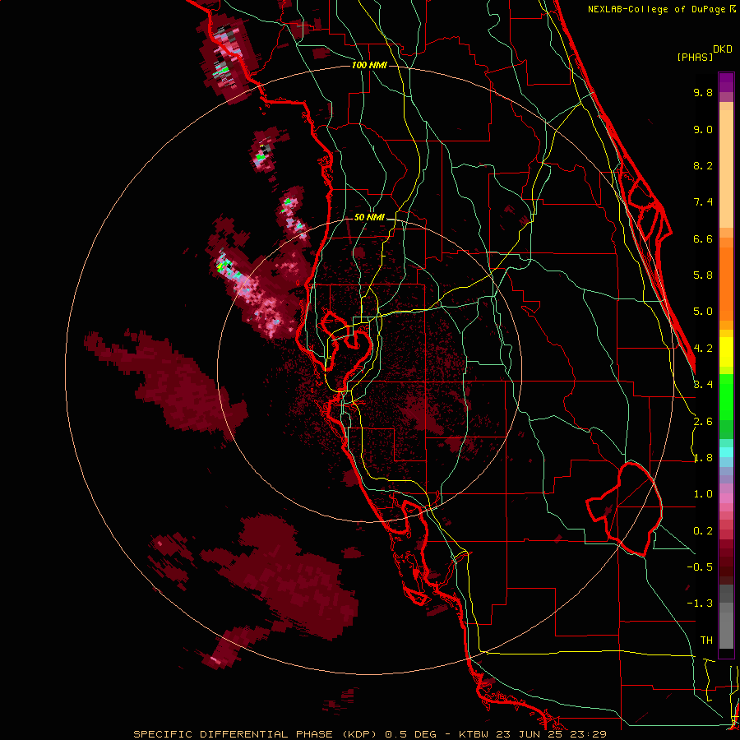This screenshot has width=740, height=740.
Task: Click the 100 NMI range ring label
Action: tap(369, 65)
